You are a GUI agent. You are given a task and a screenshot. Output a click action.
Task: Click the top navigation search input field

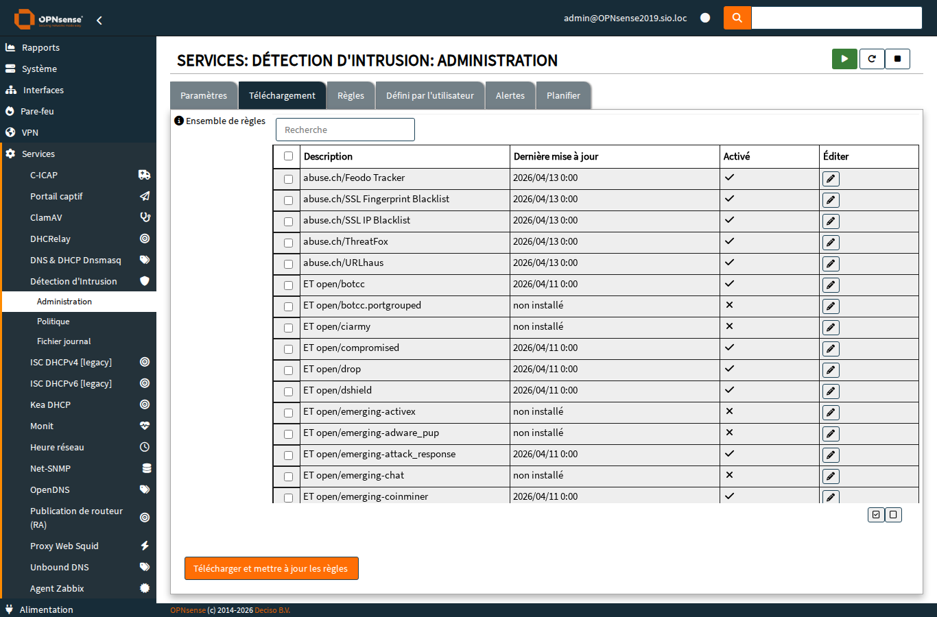pyautogui.click(x=837, y=18)
